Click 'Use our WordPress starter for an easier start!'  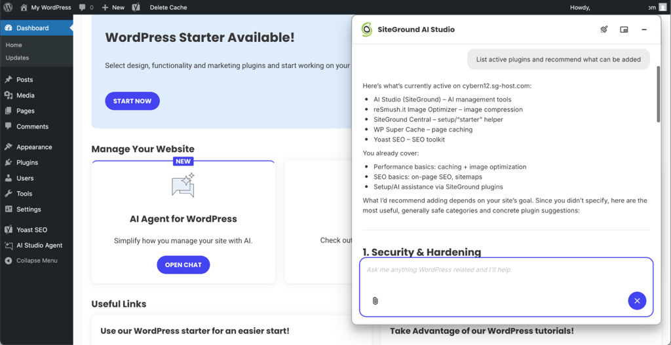(195, 331)
